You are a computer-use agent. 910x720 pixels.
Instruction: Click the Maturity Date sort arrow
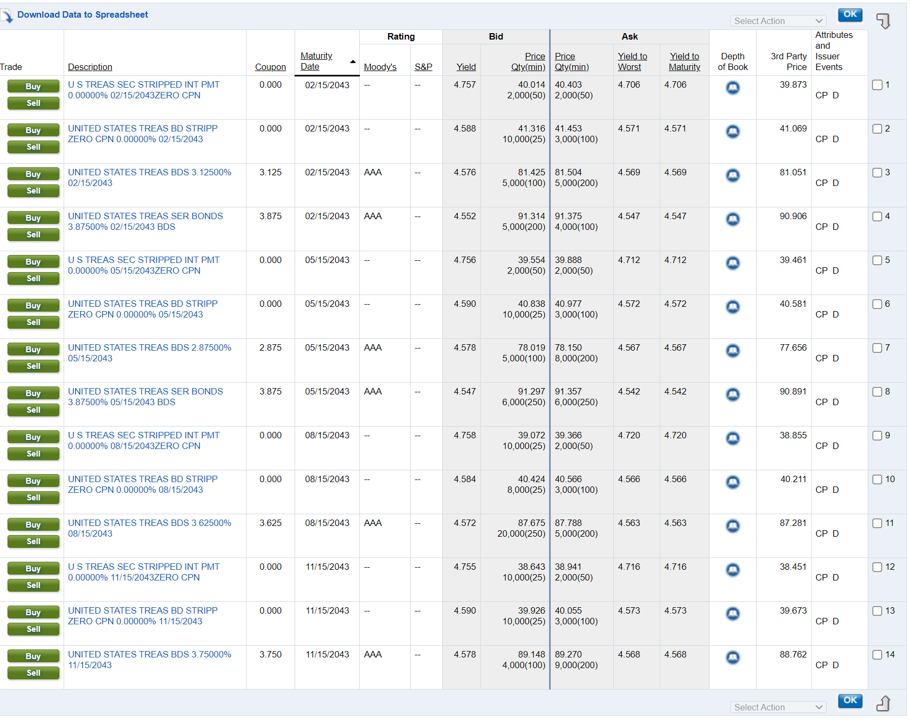pyautogui.click(x=353, y=61)
